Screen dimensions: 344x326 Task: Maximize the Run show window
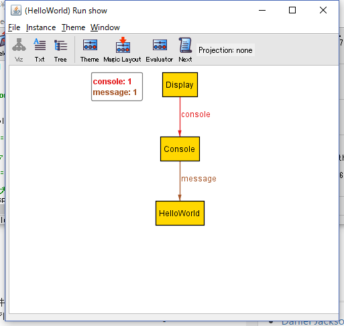[x=292, y=10]
